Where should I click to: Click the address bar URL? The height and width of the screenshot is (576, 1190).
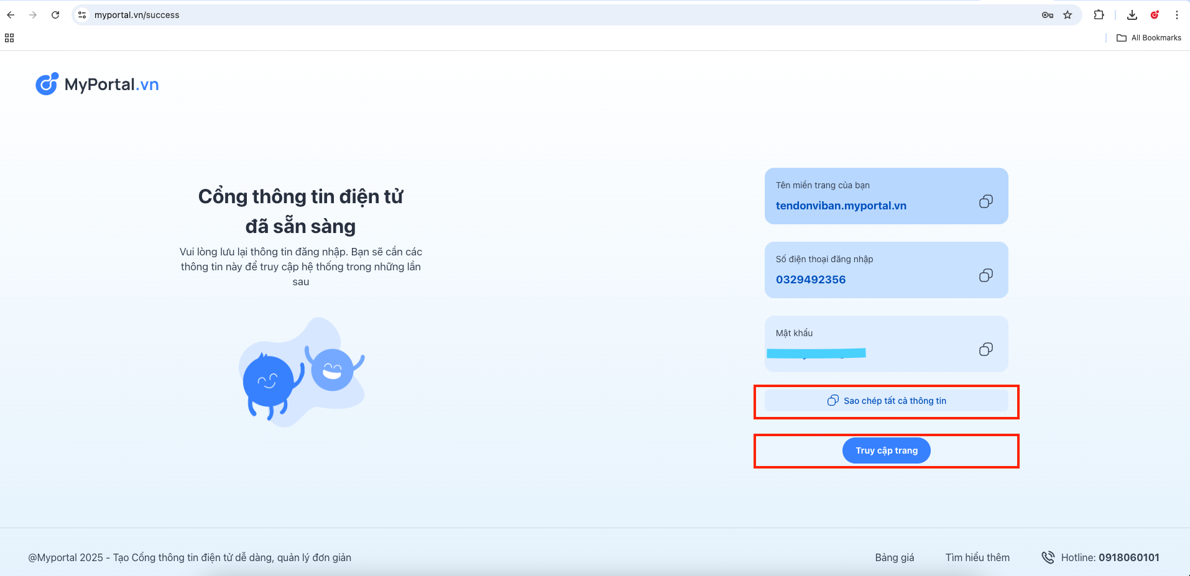[x=137, y=15]
